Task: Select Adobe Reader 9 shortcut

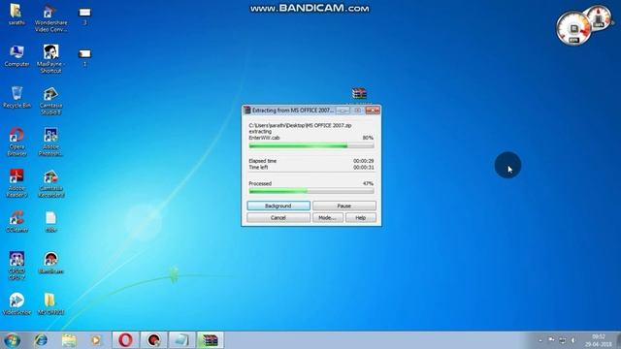Action: [16, 183]
